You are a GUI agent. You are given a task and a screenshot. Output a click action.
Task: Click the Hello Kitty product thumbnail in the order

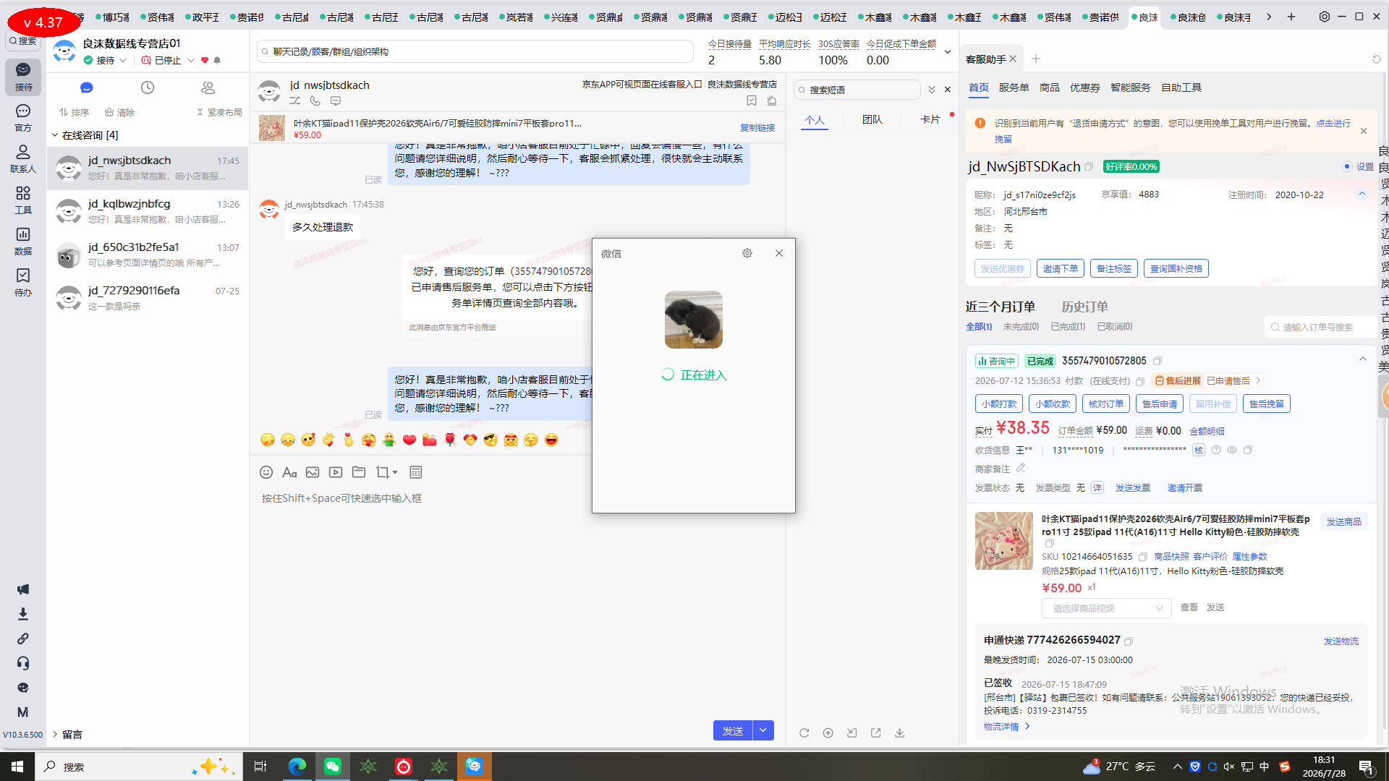point(1004,541)
